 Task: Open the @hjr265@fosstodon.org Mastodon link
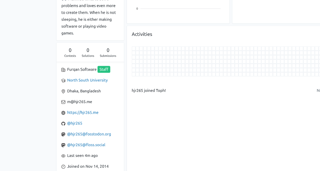click(89, 134)
